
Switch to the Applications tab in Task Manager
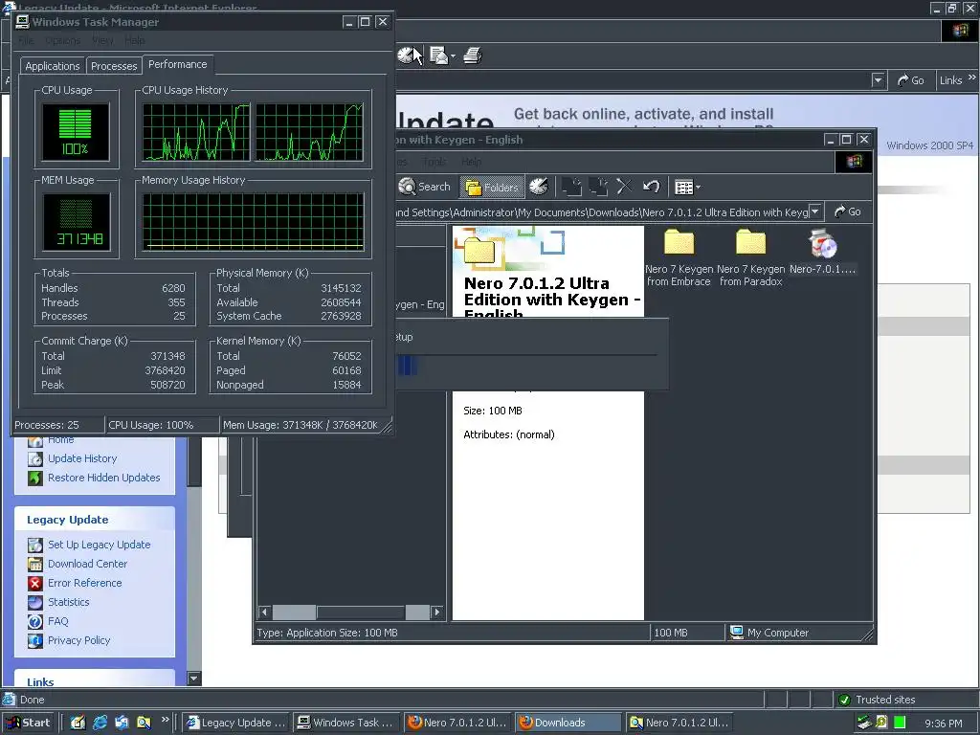(x=53, y=66)
